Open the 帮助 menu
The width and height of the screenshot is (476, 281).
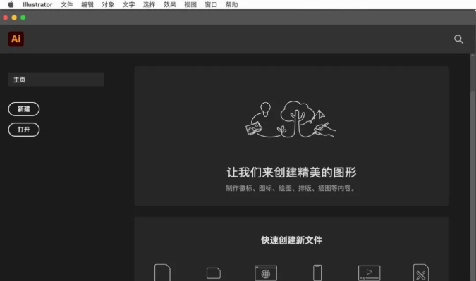click(x=231, y=4)
